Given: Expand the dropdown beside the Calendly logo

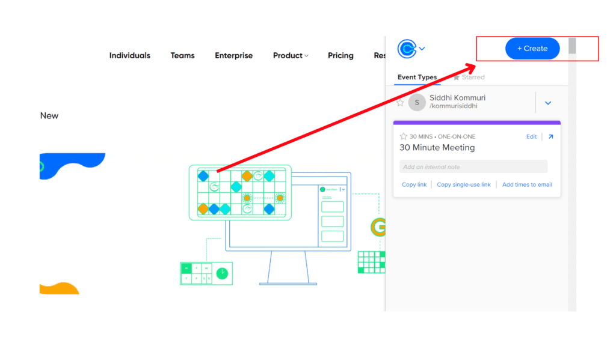Looking at the screenshot, I should (x=422, y=49).
